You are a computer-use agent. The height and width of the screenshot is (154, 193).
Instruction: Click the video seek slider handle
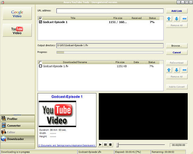[118, 144]
